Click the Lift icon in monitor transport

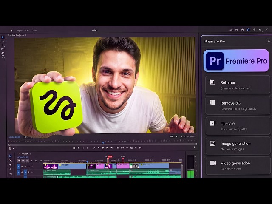118,148
